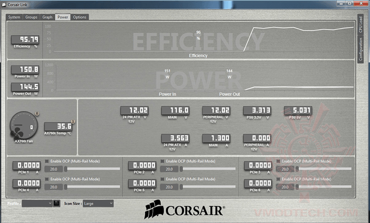Enable OCP checkbox for PCIe 2
The image size is (370, 223).
(x=162, y=161)
